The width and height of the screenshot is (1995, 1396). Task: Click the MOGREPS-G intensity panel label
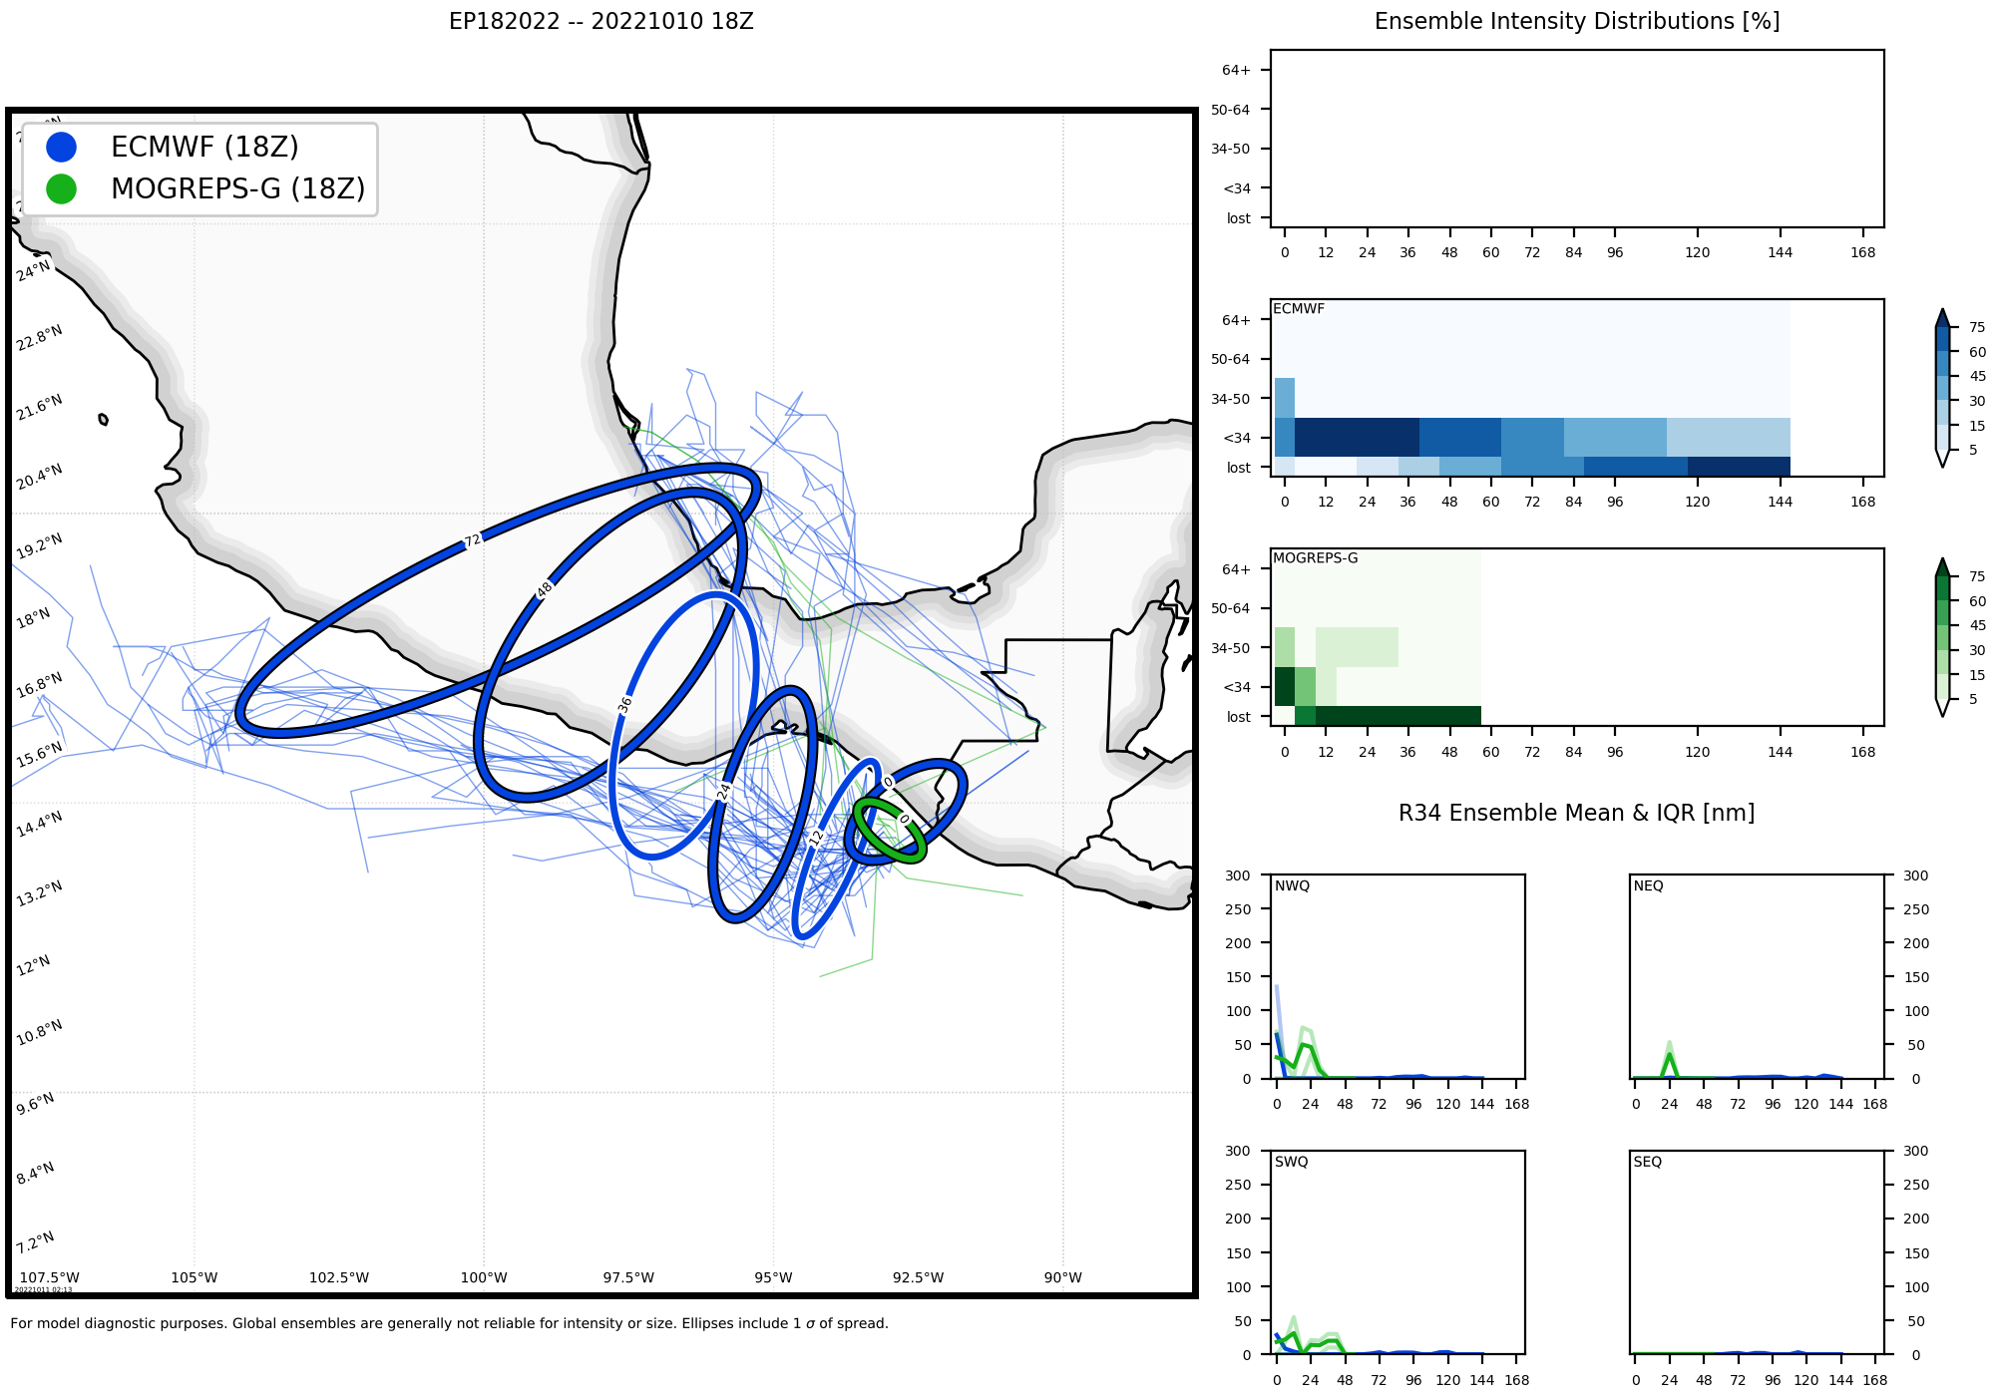1315,558
